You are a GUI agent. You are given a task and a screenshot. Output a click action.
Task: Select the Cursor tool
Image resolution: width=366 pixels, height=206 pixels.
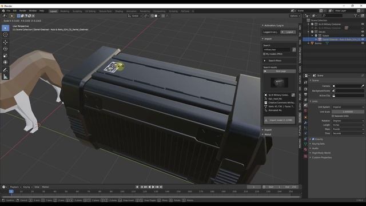(5, 35)
